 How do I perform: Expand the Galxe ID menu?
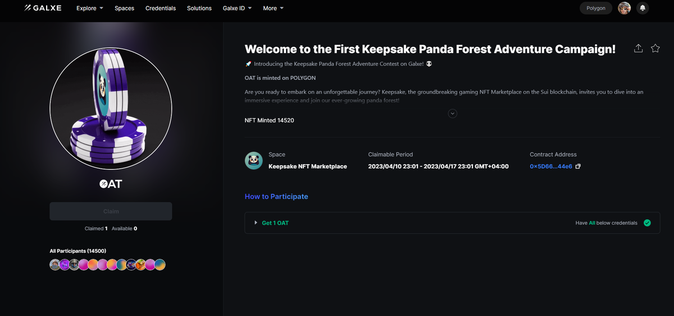[238, 8]
